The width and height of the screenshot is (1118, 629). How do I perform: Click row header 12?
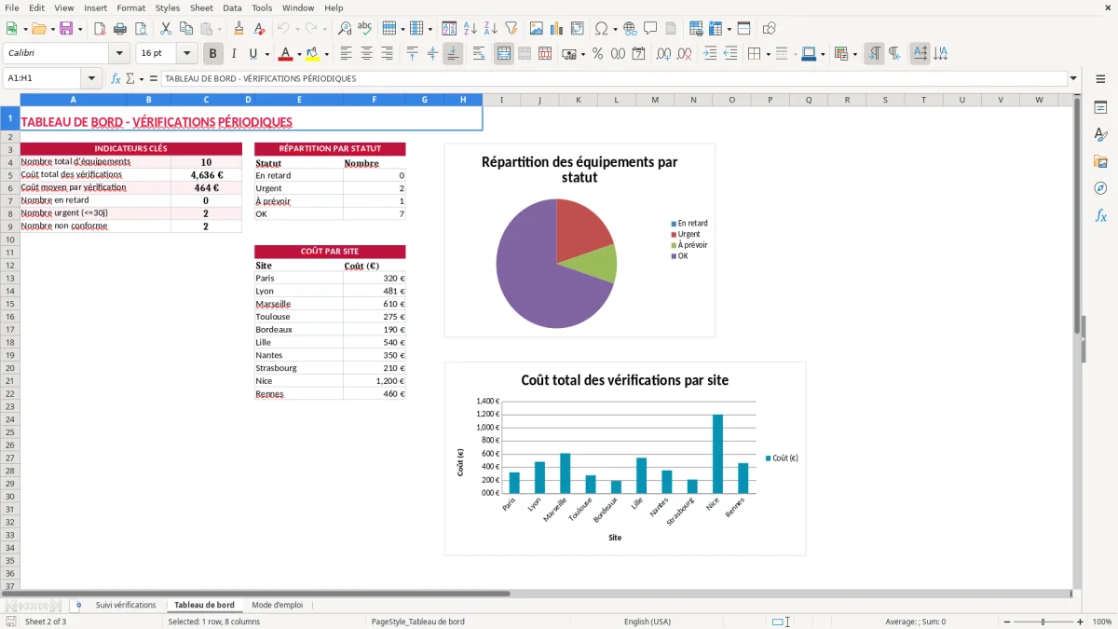click(9, 265)
